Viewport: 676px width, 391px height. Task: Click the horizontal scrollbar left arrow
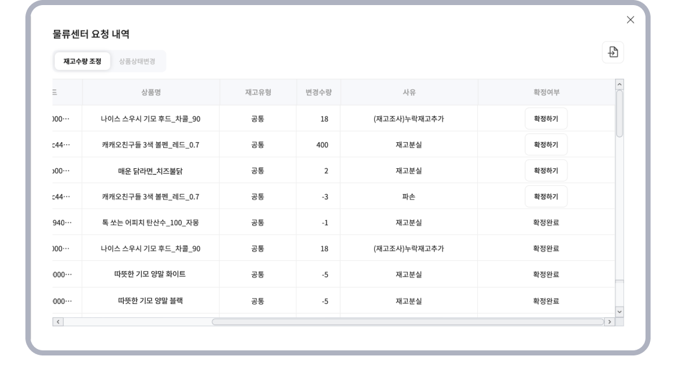58,322
